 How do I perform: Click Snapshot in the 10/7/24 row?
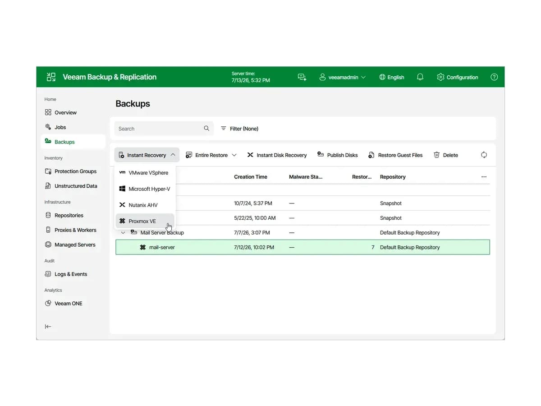pyautogui.click(x=391, y=203)
